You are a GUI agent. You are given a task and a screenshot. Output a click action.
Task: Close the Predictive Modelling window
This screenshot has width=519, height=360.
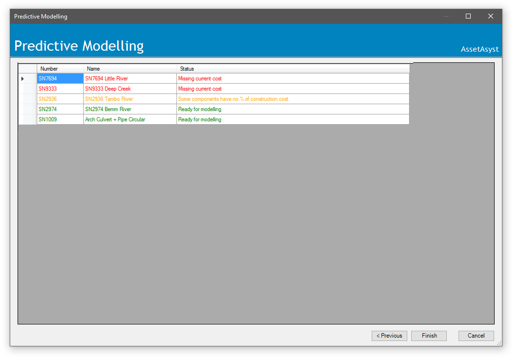[491, 16]
